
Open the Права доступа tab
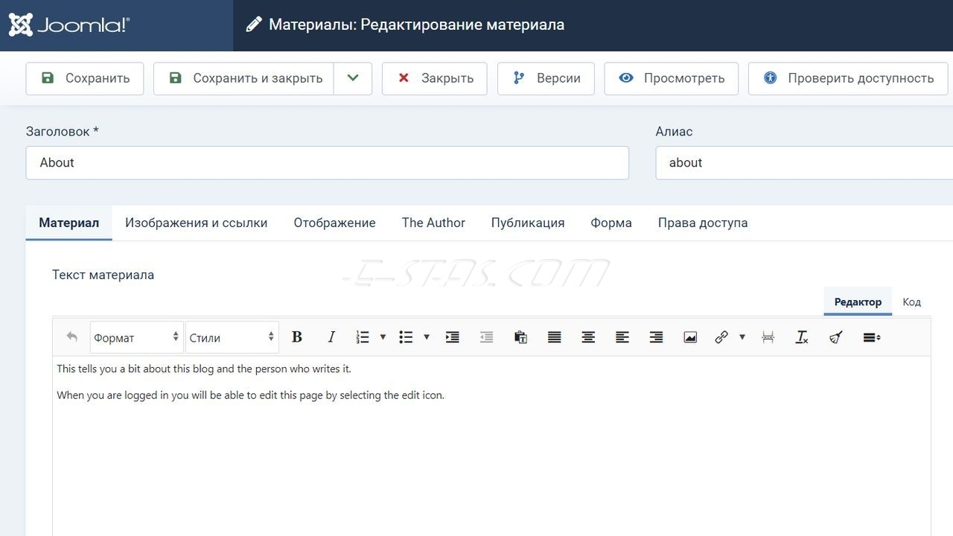(x=703, y=223)
